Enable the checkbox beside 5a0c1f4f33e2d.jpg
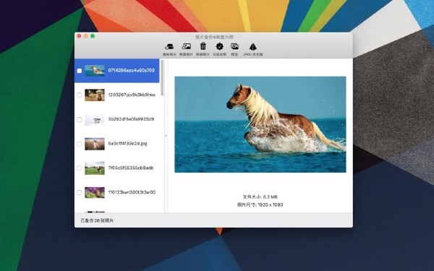The width and height of the screenshot is (434, 271). point(79,144)
